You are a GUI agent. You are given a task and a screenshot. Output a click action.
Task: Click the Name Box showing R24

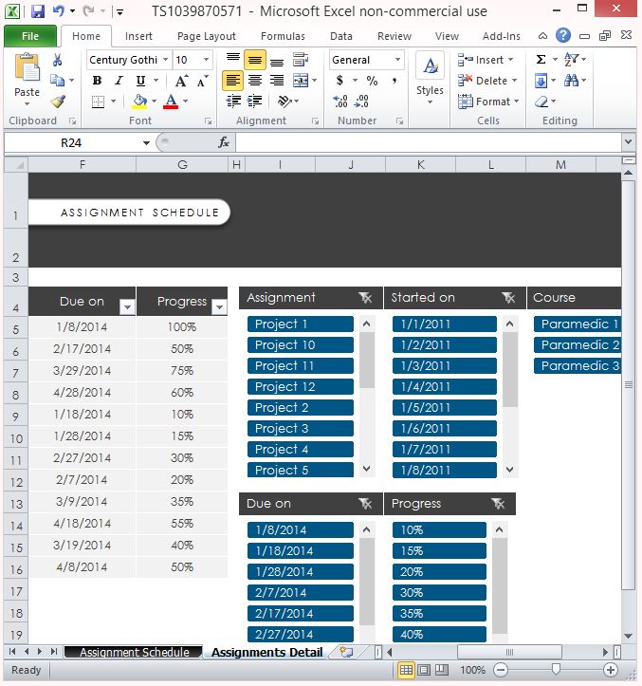tap(74, 142)
